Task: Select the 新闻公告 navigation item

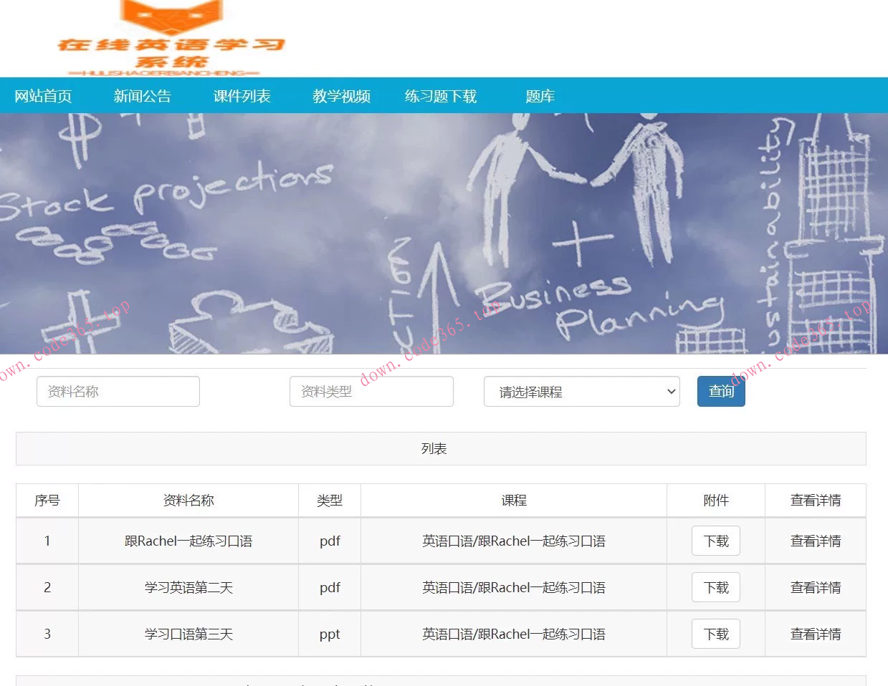Action: [142, 95]
